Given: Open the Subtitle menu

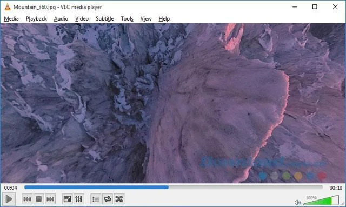Looking at the screenshot, I should point(105,19).
